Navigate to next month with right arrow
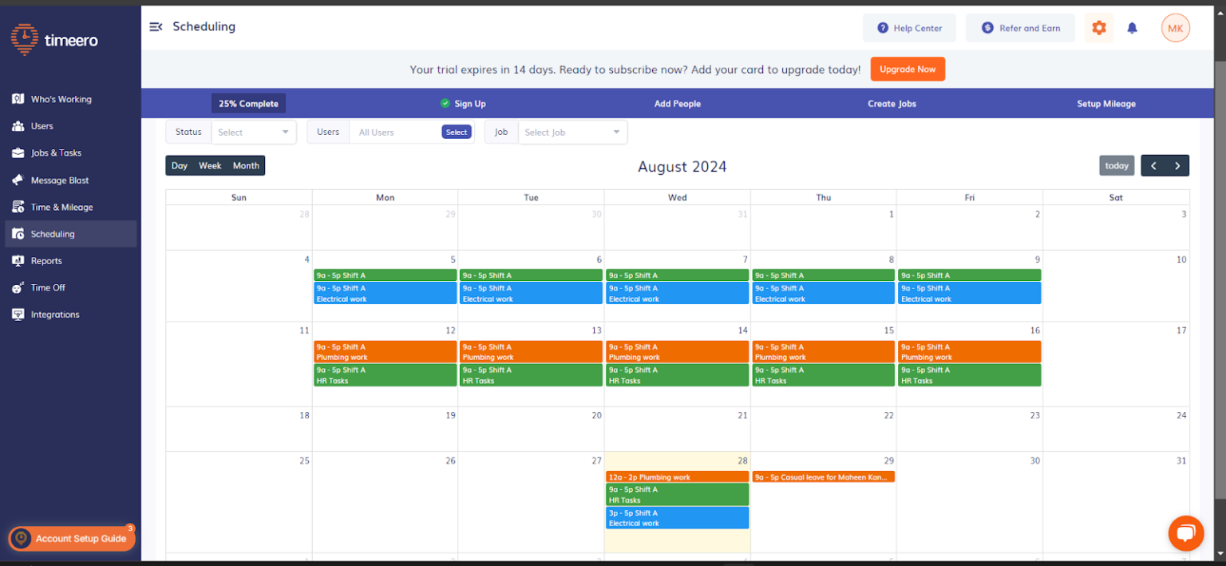This screenshot has width=1226, height=566. point(1177,165)
